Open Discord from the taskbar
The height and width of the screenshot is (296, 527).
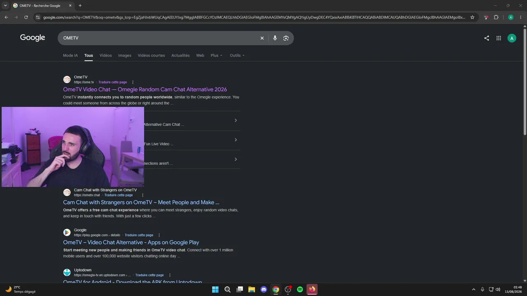[264, 289]
